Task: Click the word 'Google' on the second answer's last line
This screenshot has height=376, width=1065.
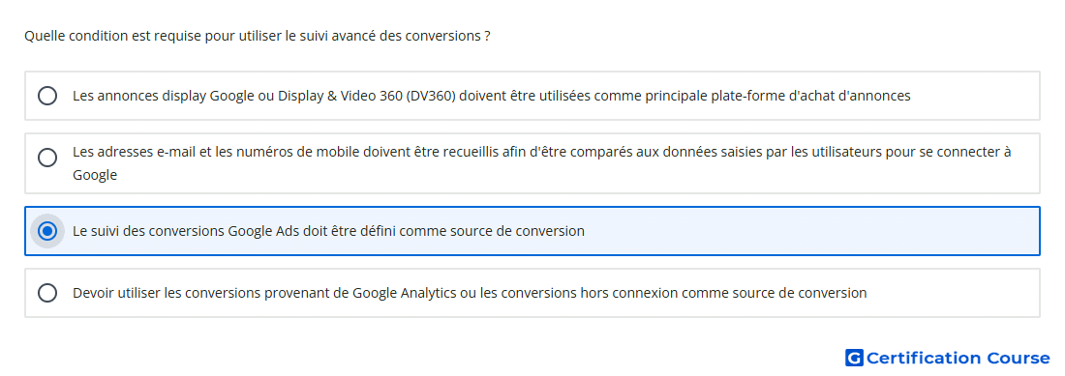Action: [95, 176]
